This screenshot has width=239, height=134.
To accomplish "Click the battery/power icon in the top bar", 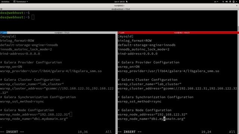I will (x=233, y=1).
